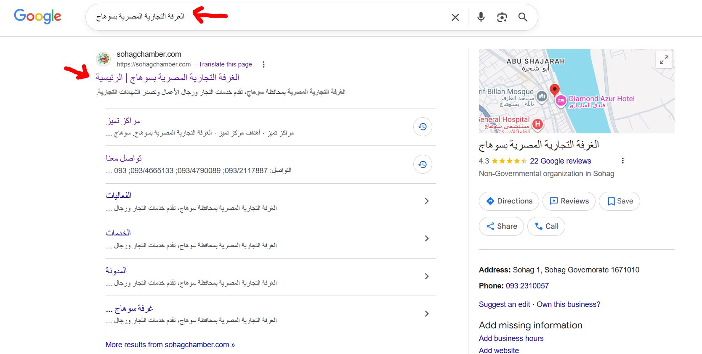This screenshot has height=354, width=702.
Task: Open search by image camera icon
Action: [502, 17]
